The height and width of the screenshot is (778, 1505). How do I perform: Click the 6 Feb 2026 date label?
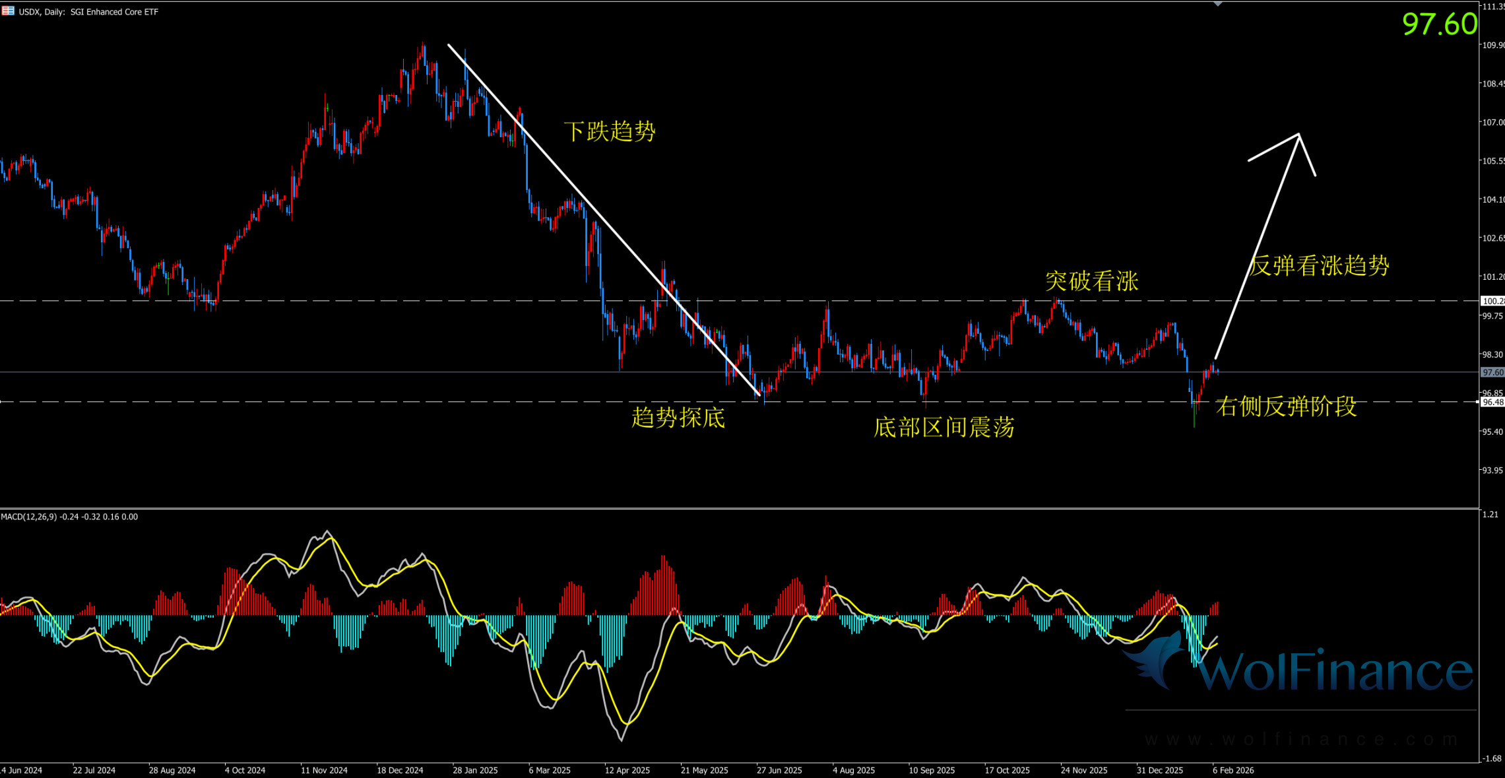pyautogui.click(x=1233, y=770)
